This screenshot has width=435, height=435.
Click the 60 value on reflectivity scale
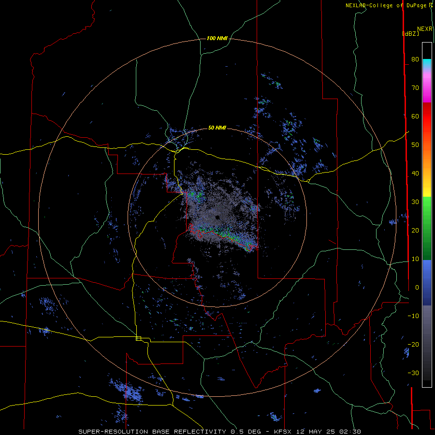[415, 116]
